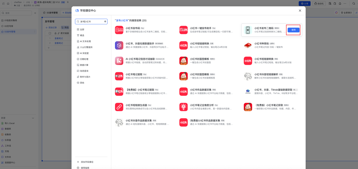The height and width of the screenshot is (169, 358).
Task: Open 小红书作品数据采集 通过 AI 快捷提取 icon
Action: click(x=183, y=91)
